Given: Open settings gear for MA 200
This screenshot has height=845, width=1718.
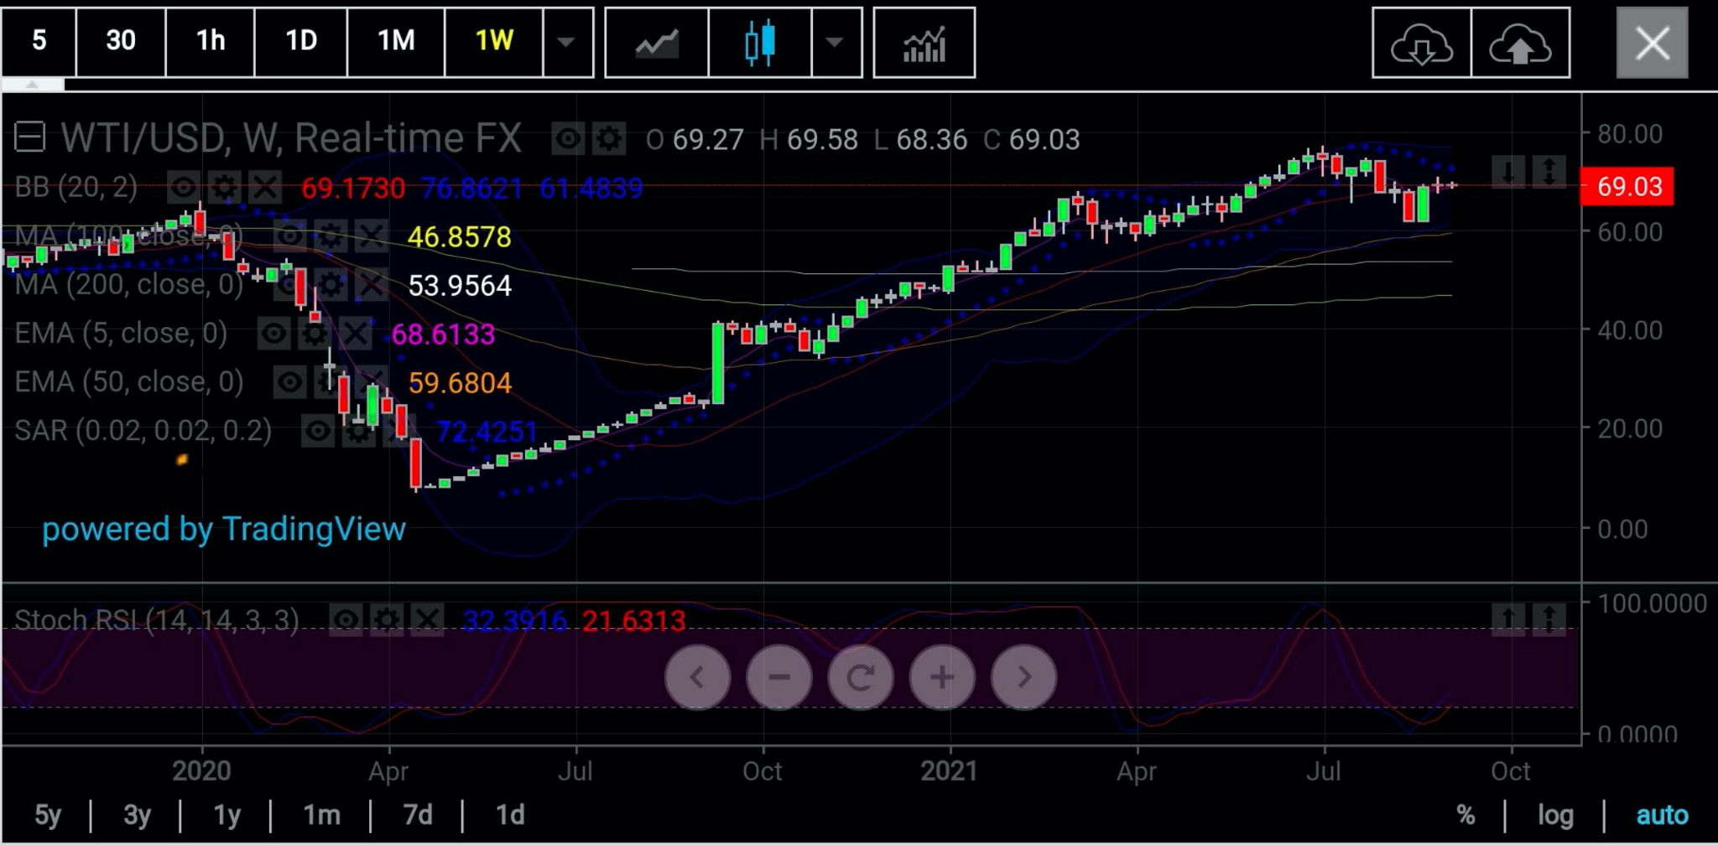Looking at the screenshot, I should coord(331,286).
